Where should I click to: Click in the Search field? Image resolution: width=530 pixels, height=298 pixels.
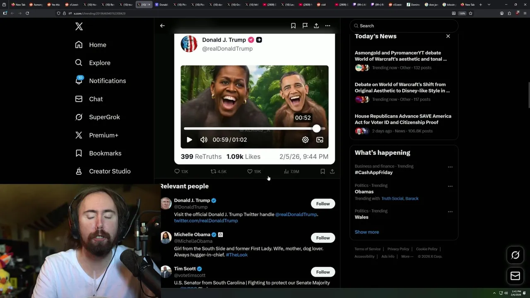[404, 26]
